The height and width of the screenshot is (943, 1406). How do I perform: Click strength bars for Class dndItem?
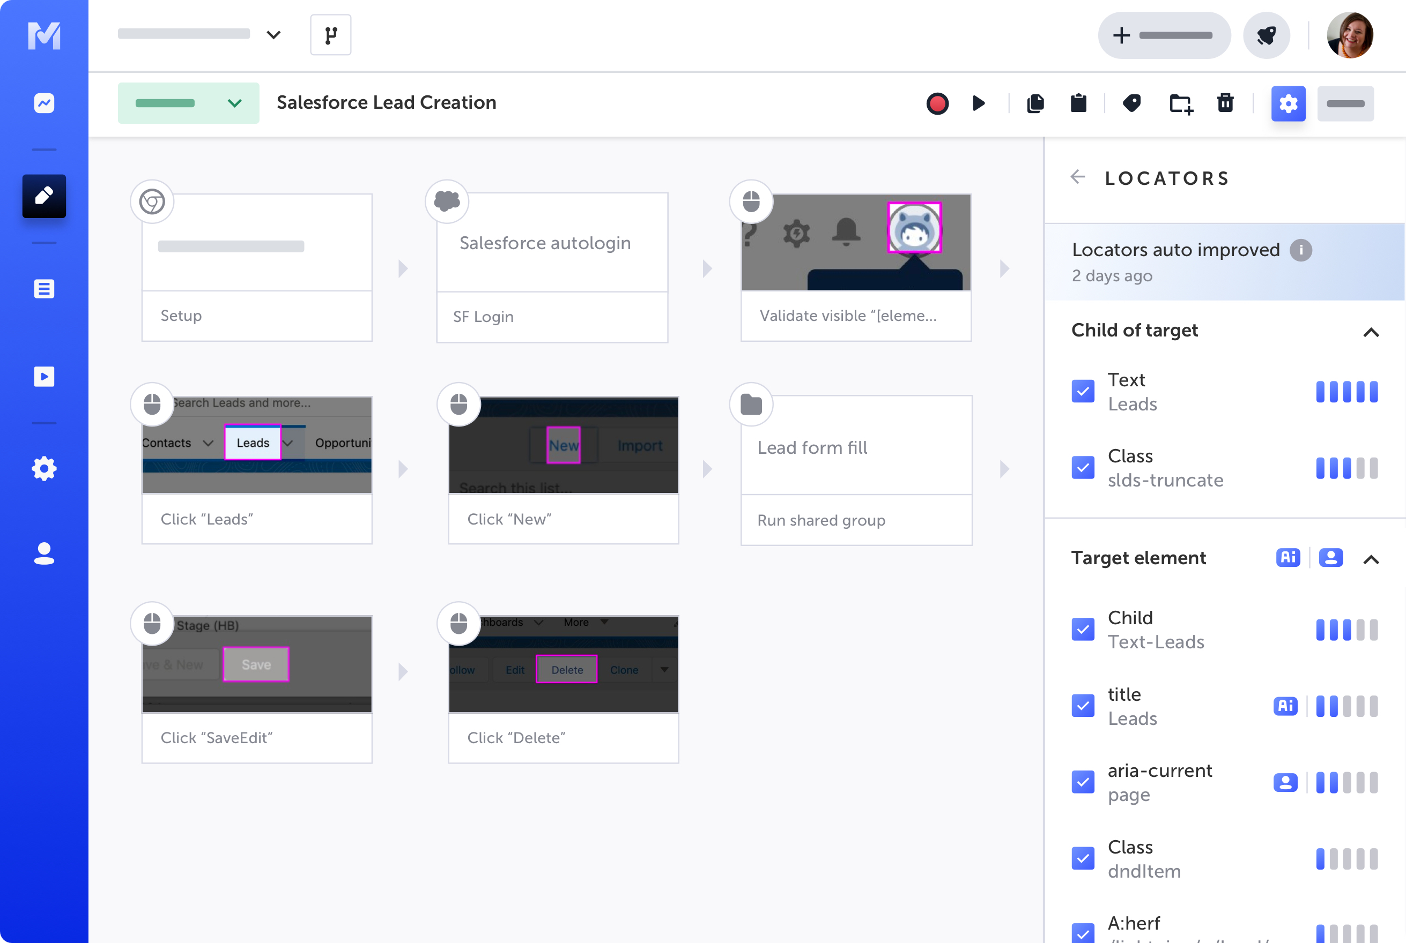tap(1346, 859)
